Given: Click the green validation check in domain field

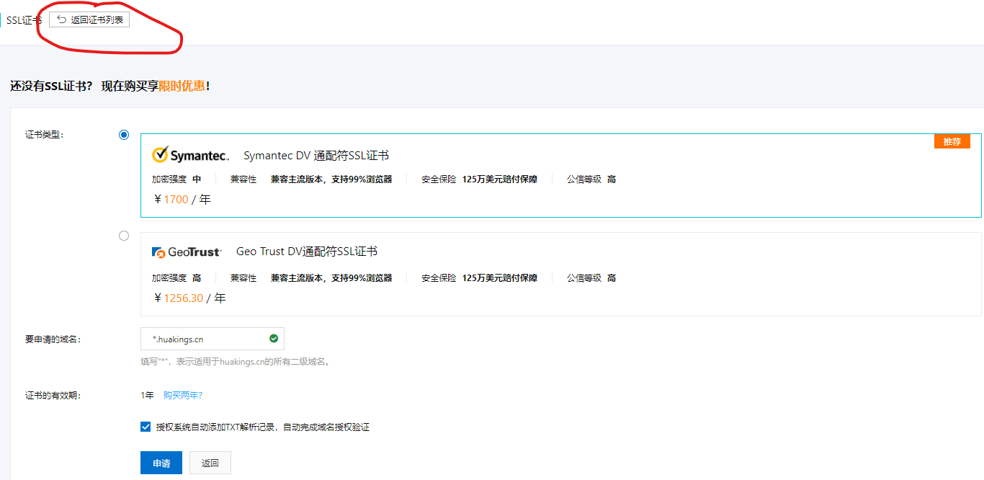Looking at the screenshot, I should [x=274, y=338].
